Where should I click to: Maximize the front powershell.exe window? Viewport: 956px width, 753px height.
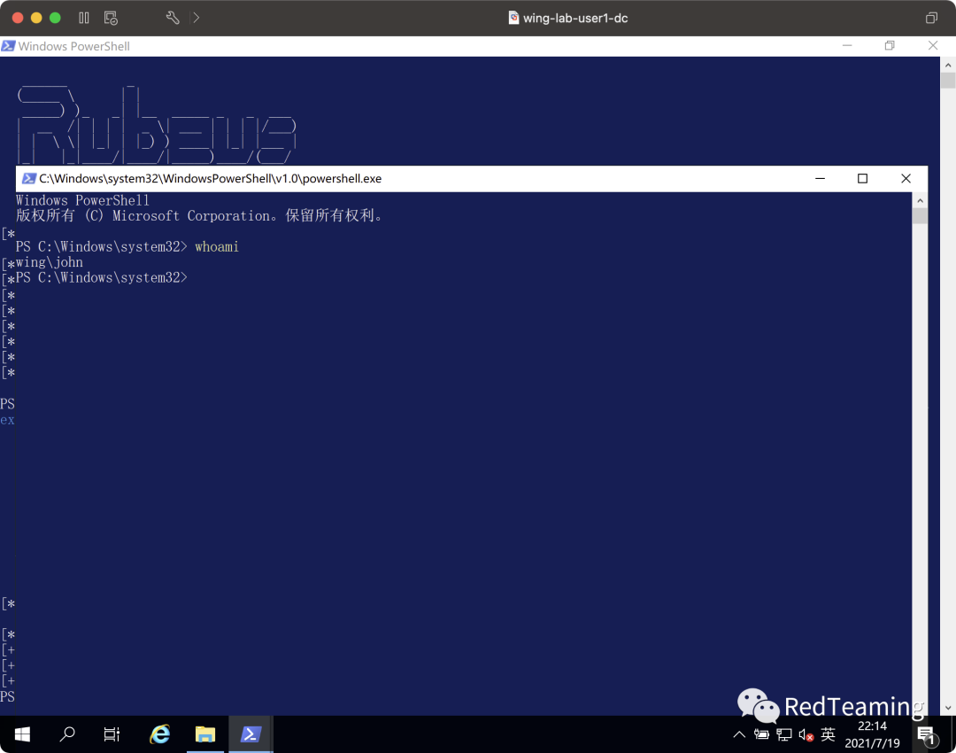coord(862,178)
